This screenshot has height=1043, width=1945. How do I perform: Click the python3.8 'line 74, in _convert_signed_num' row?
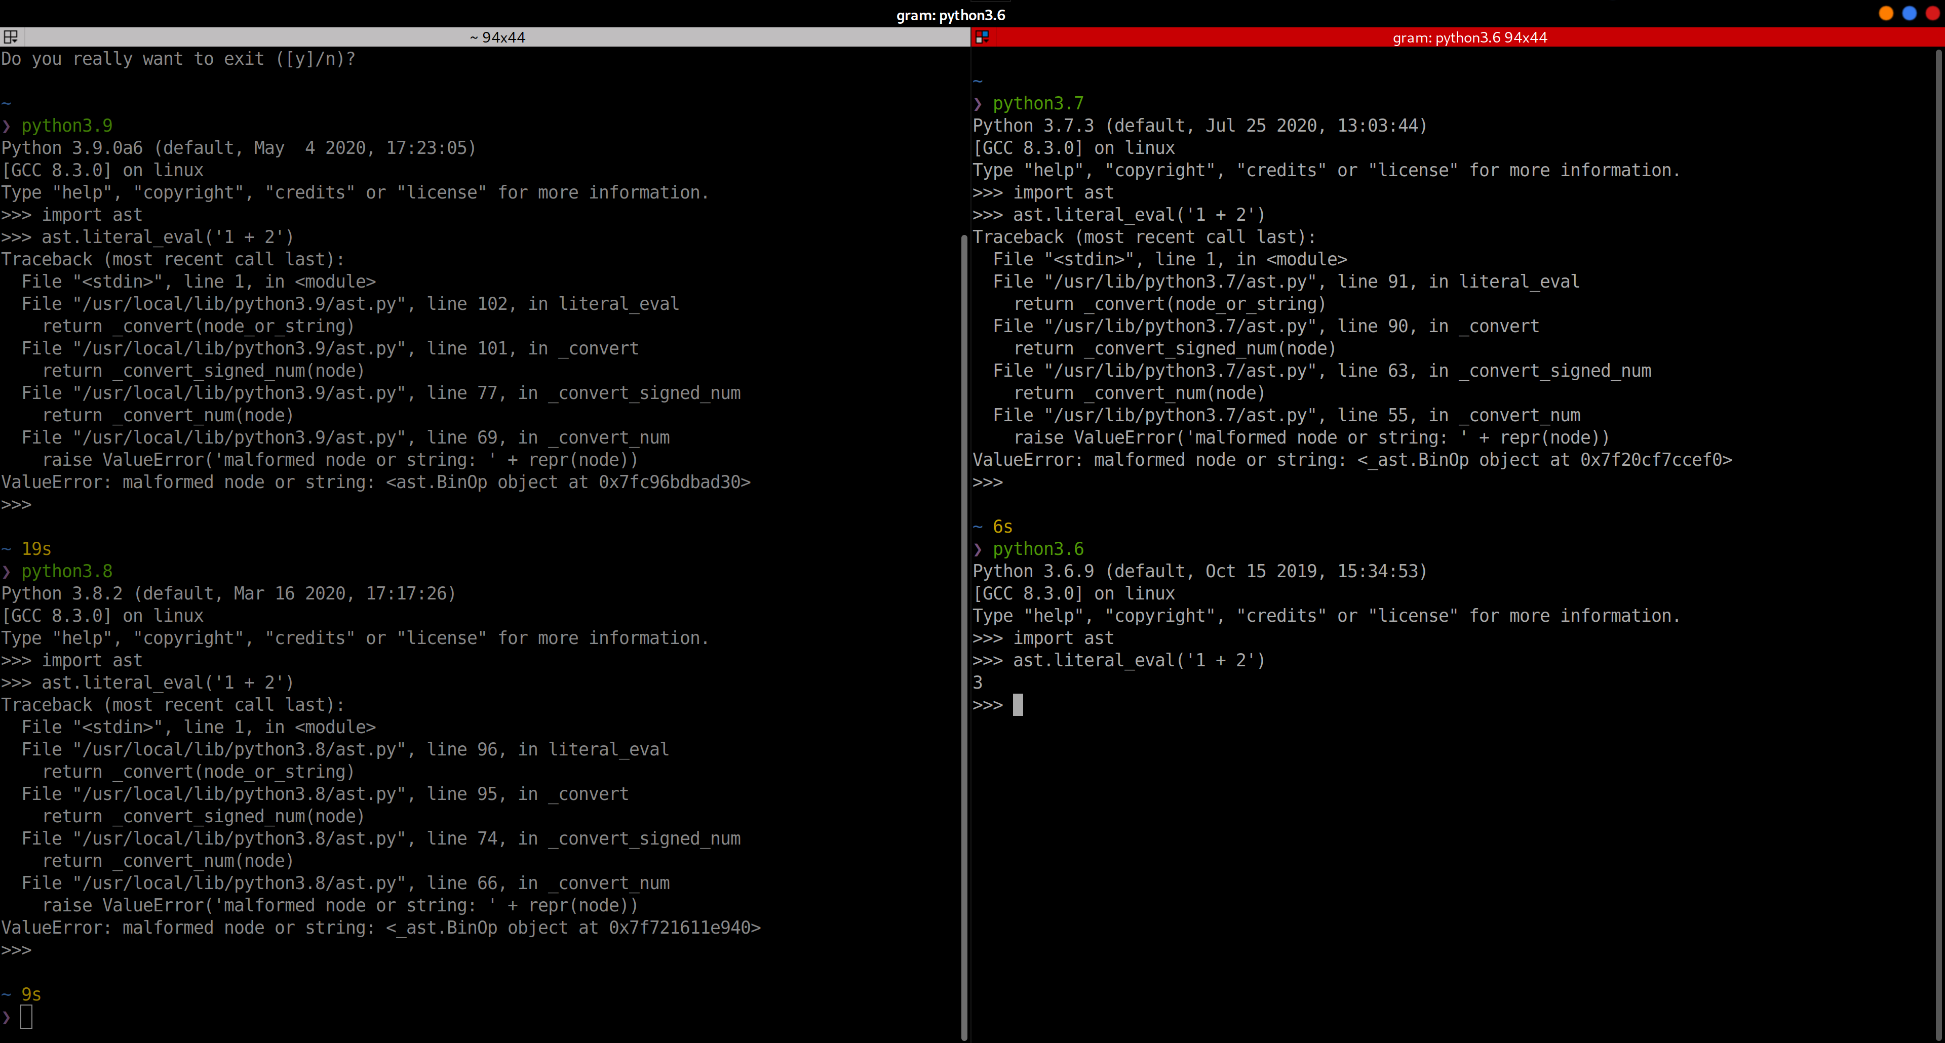click(x=380, y=838)
